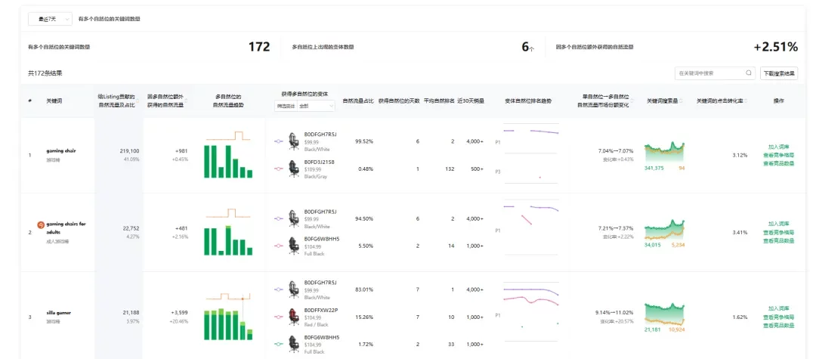Viewport: 816px width, 359px height.
Task: Sort by 给Listing贡献的自然流量及占比 column icon
Action: pos(139,101)
